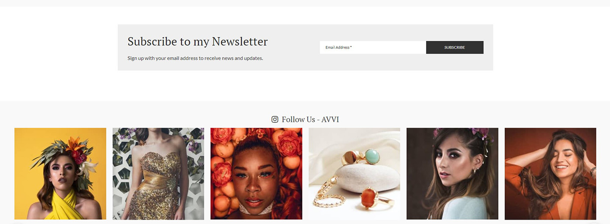Open the smiling woman in orange blazer photo
The height and width of the screenshot is (224, 610).
click(550, 174)
